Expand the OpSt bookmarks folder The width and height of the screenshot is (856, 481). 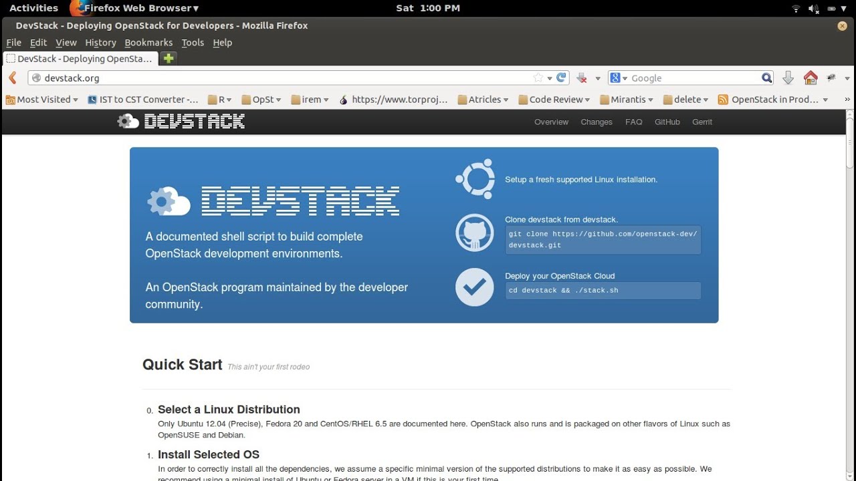tap(261, 100)
